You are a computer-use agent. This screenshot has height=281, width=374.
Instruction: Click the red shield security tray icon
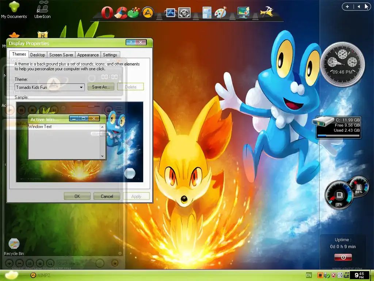(x=333, y=275)
